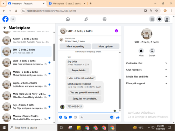175x131 pixels.
Task: Open the notifications bell in header
Action: [159, 19]
